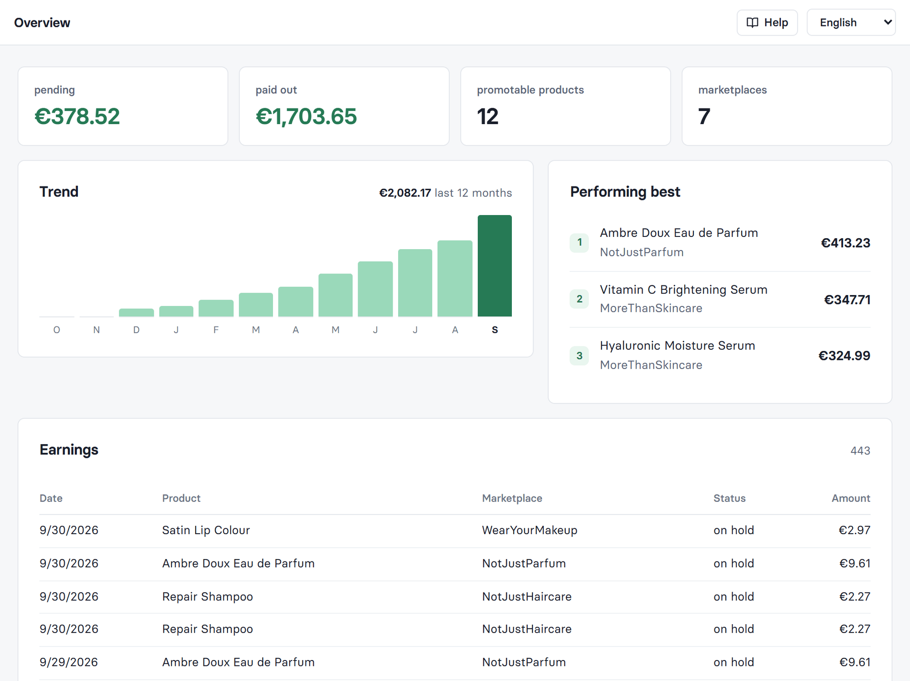Click the dark green September bar
The image size is (910, 681).
coord(495,265)
